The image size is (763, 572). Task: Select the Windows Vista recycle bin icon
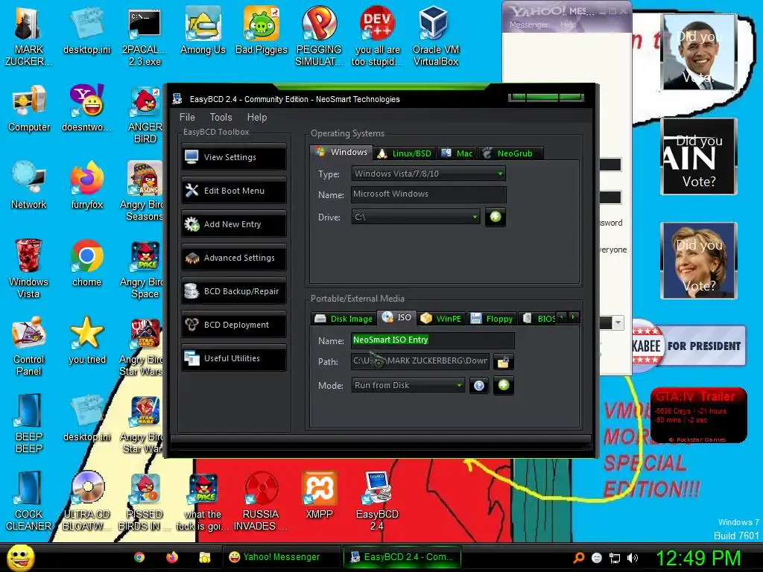(x=29, y=269)
